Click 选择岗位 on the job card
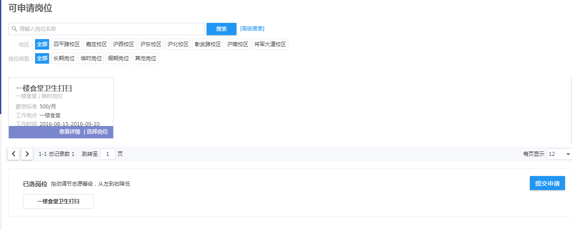Viewport: 572px width, 230px height. [97, 132]
